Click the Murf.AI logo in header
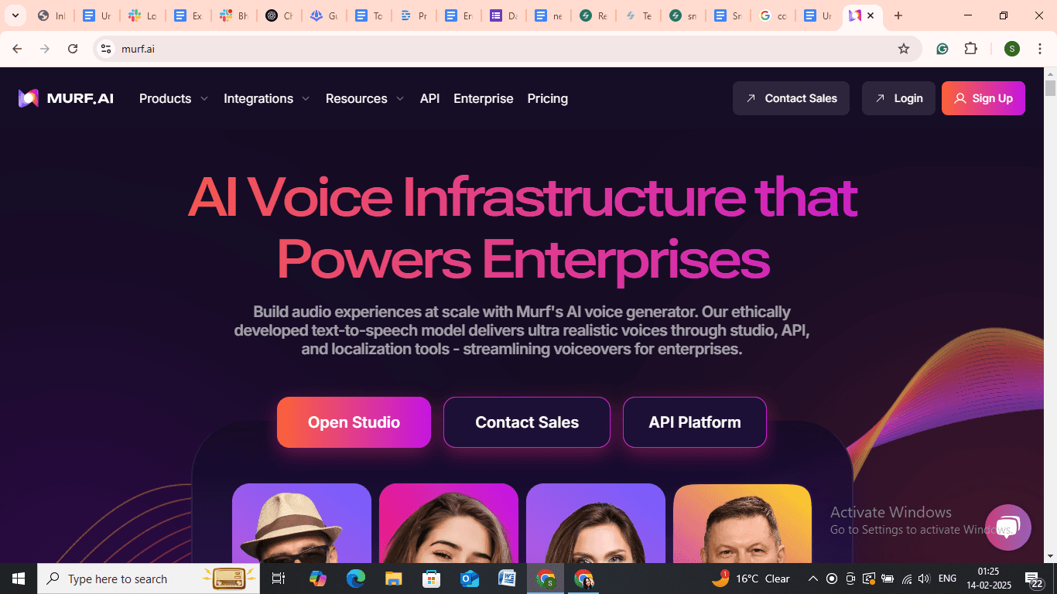The image size is (1057, 594). [x=66, y=98]
